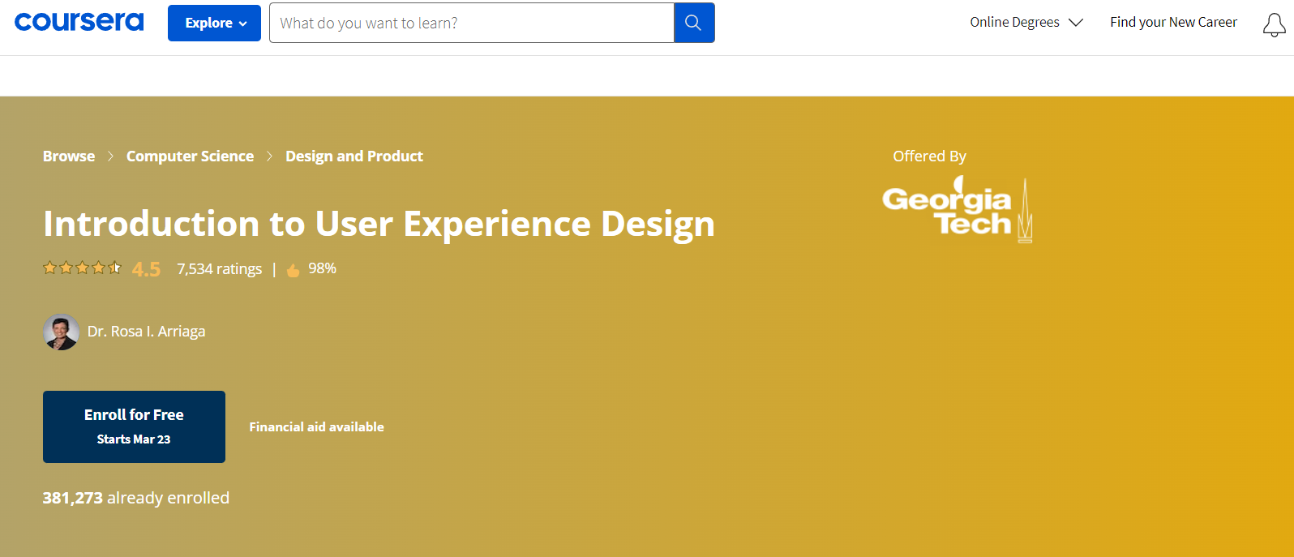Open the notifications bell
1294x557 pixels.
(x=1274, y=24)
